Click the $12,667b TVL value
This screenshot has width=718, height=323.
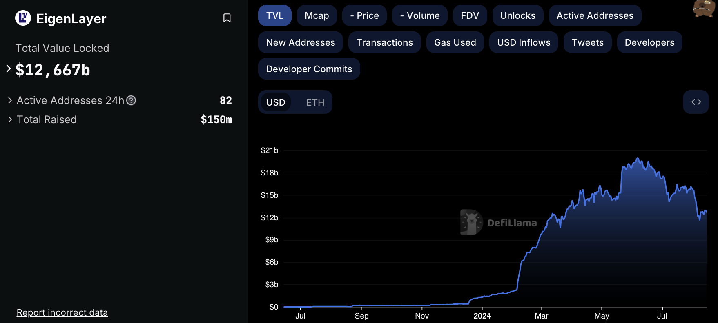53,70
